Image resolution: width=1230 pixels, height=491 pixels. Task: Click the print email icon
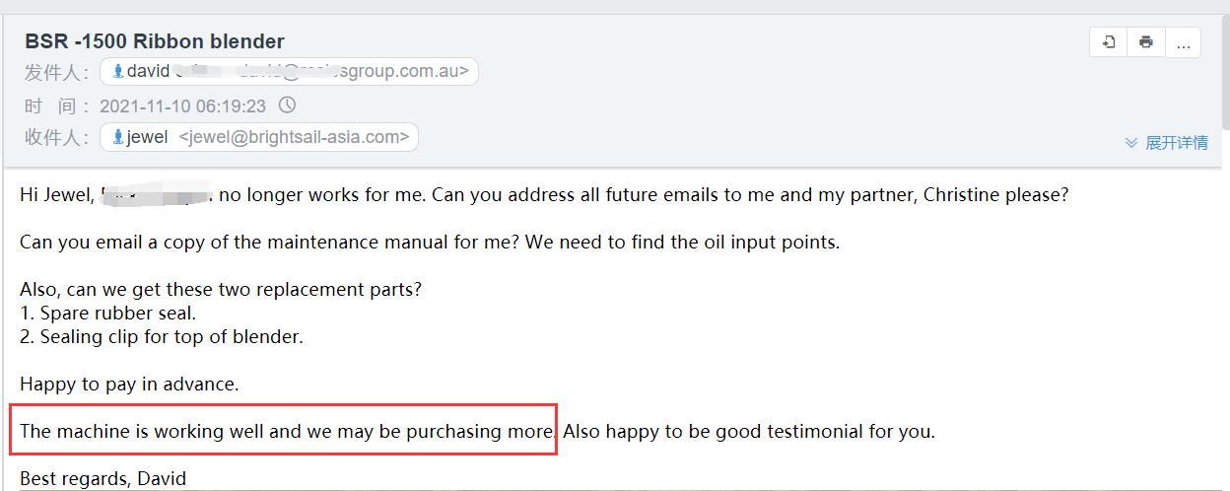tap(1145, 42)
